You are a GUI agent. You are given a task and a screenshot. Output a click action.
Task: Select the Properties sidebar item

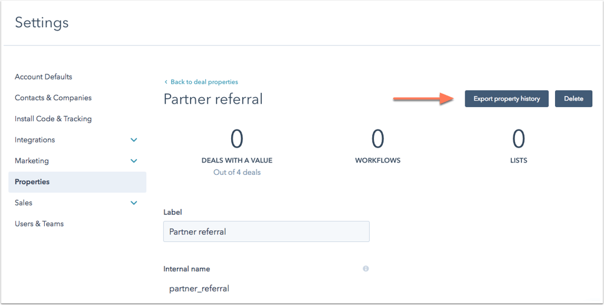point(77,182)
